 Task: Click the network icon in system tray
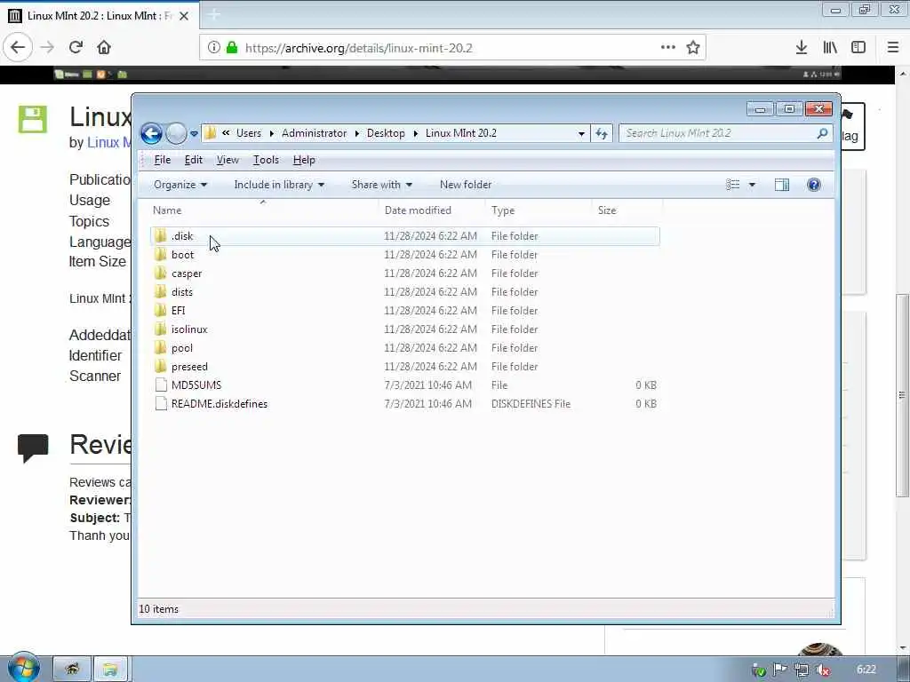(x=801, y=670)
